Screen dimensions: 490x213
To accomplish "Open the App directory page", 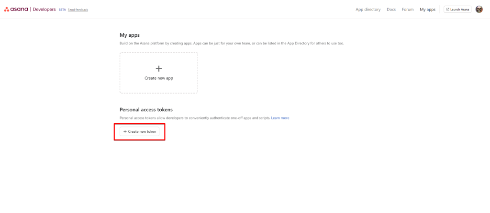I will pos(368,10).
